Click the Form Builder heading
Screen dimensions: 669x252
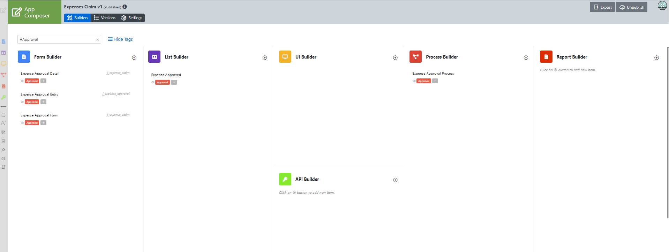tap(48, 57)
